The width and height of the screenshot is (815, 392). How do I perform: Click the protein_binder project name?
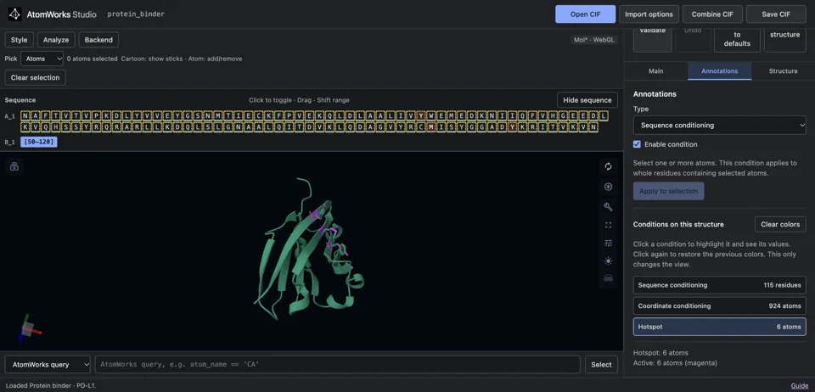point(136,14)
